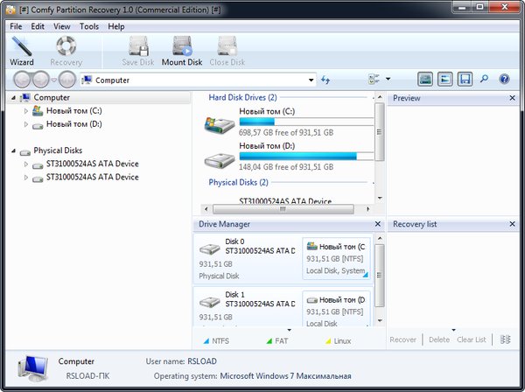Image resolution: width=525 pixels, height=392 pixels.
Task: Open the File menu
Action: click(16, 26)
